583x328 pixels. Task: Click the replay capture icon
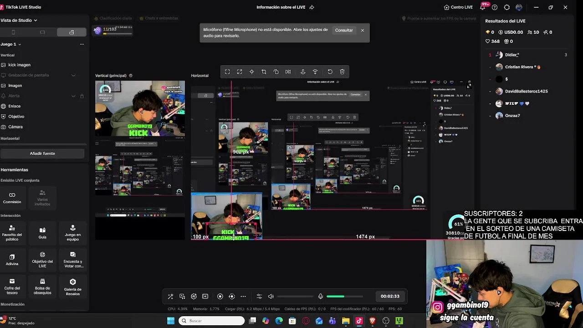232,296
